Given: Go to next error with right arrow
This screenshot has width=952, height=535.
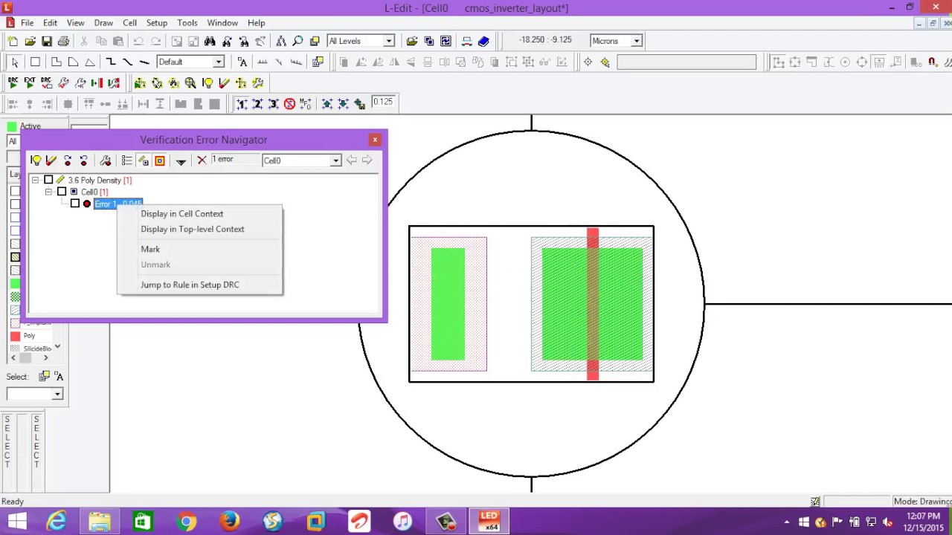Looking at the screenshot, I should (367, 160).
